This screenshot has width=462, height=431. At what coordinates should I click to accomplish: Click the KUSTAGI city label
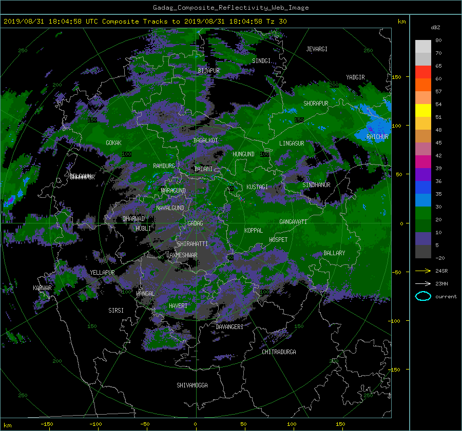pos(257,187)
